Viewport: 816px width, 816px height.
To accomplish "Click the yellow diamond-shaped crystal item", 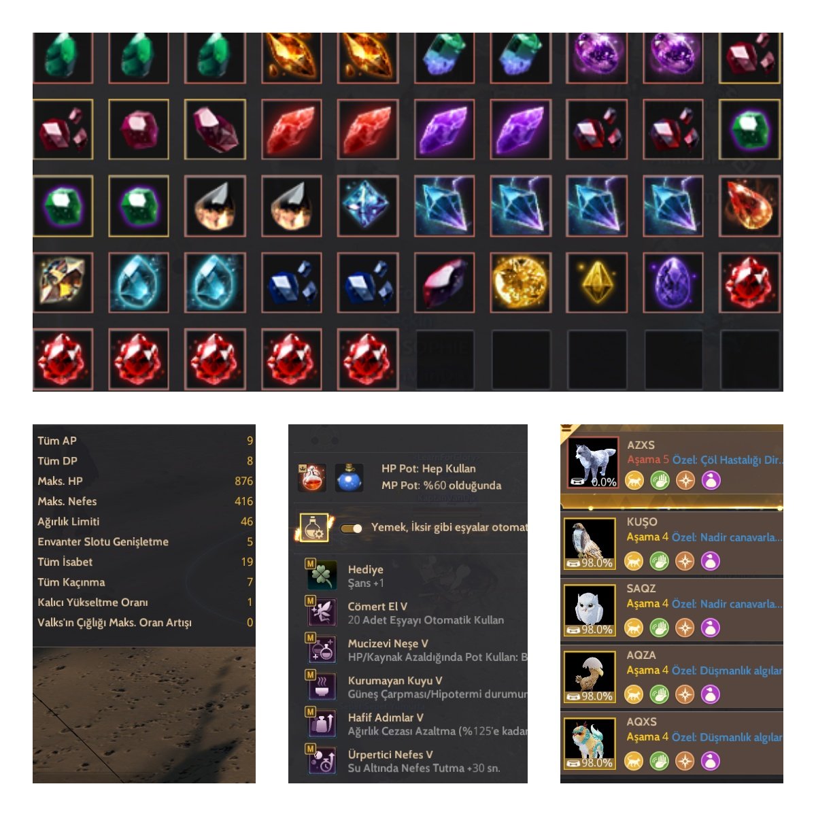I will click(x=596, y=282).
